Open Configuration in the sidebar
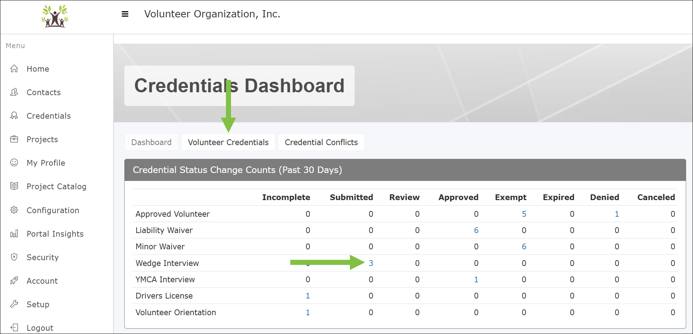This screenshot has width=693, height=334. pyautogui.click(x=53, y=210)
